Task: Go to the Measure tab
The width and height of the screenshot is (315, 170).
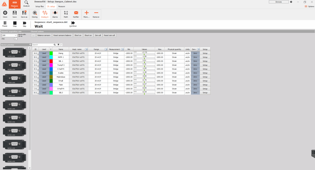Action: tap(62, 6)
